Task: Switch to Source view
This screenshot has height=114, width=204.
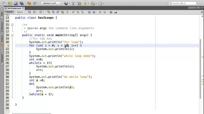Action: (x=9, y=12)
